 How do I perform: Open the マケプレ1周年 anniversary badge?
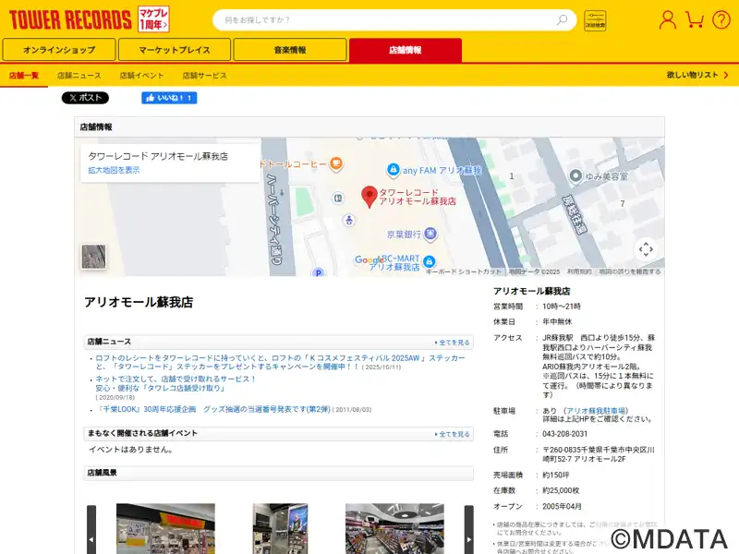(x=153, y=19)
